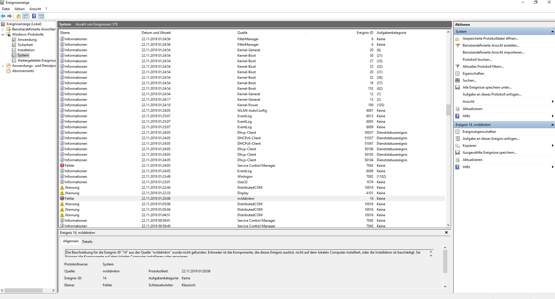Sort by Aufgabenkategorie column header
555x299 pixels.
coord(410,33)
